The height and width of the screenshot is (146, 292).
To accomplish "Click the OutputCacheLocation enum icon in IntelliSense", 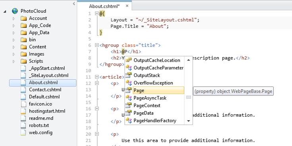I will click(129, 60).
